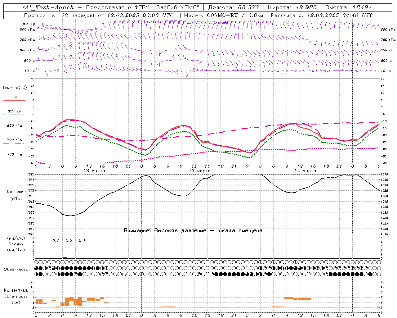Click the model label COSMO-RU / 6.6км
This screenshot has height=318, width=397.
pos(235,15)
